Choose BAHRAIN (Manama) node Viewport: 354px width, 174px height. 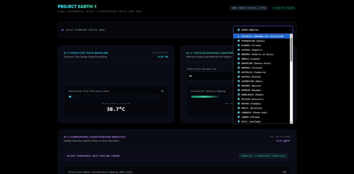tap(261, 90)
